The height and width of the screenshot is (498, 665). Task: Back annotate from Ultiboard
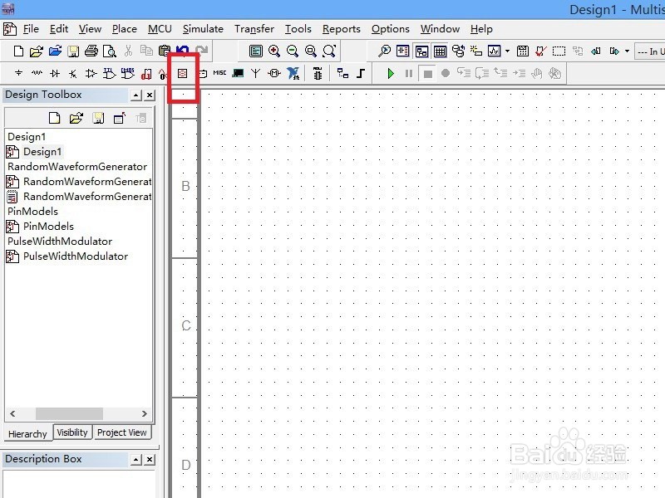click(595, 51)
